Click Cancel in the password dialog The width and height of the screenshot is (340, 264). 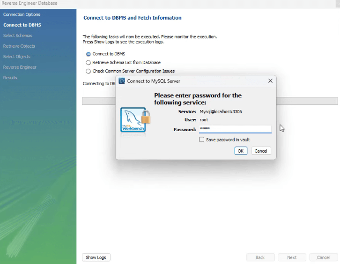pyautogui.click(x=261, y=151)
